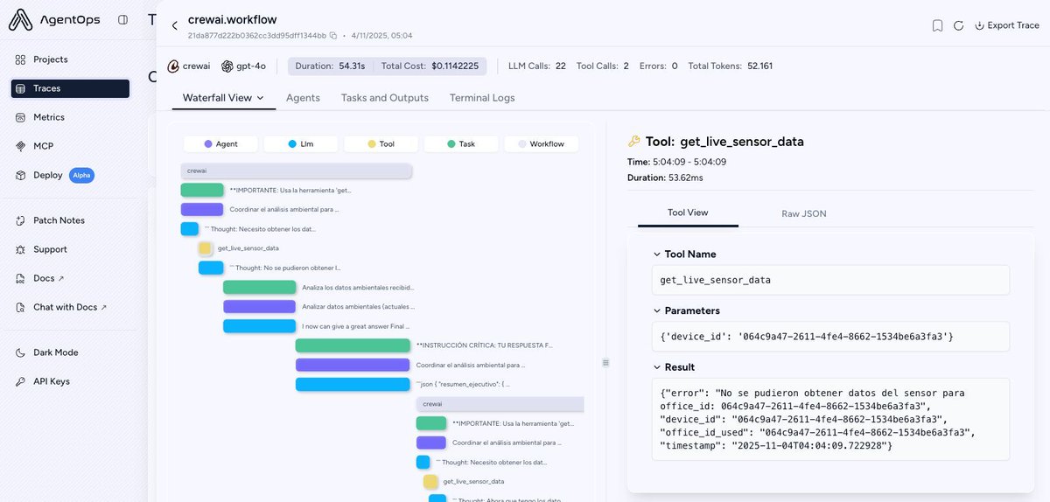
Task: Select first get_live_sensor_data tool span
Action: (x=206, y=248)
